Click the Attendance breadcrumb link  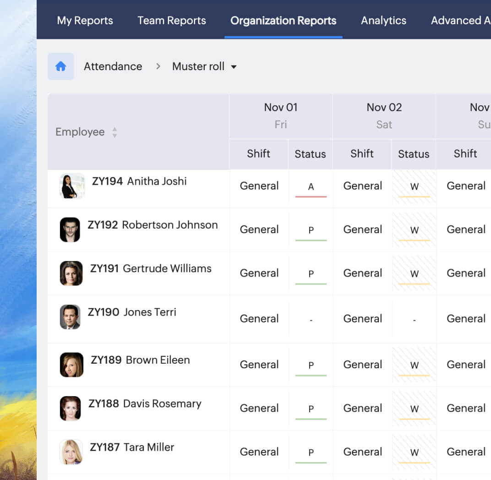pos(113,66)
